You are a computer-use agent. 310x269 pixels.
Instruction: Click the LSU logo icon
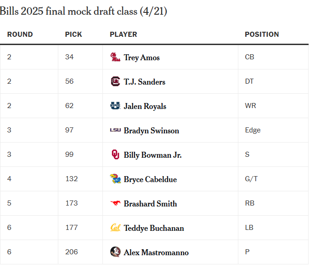tap(115, 130)
